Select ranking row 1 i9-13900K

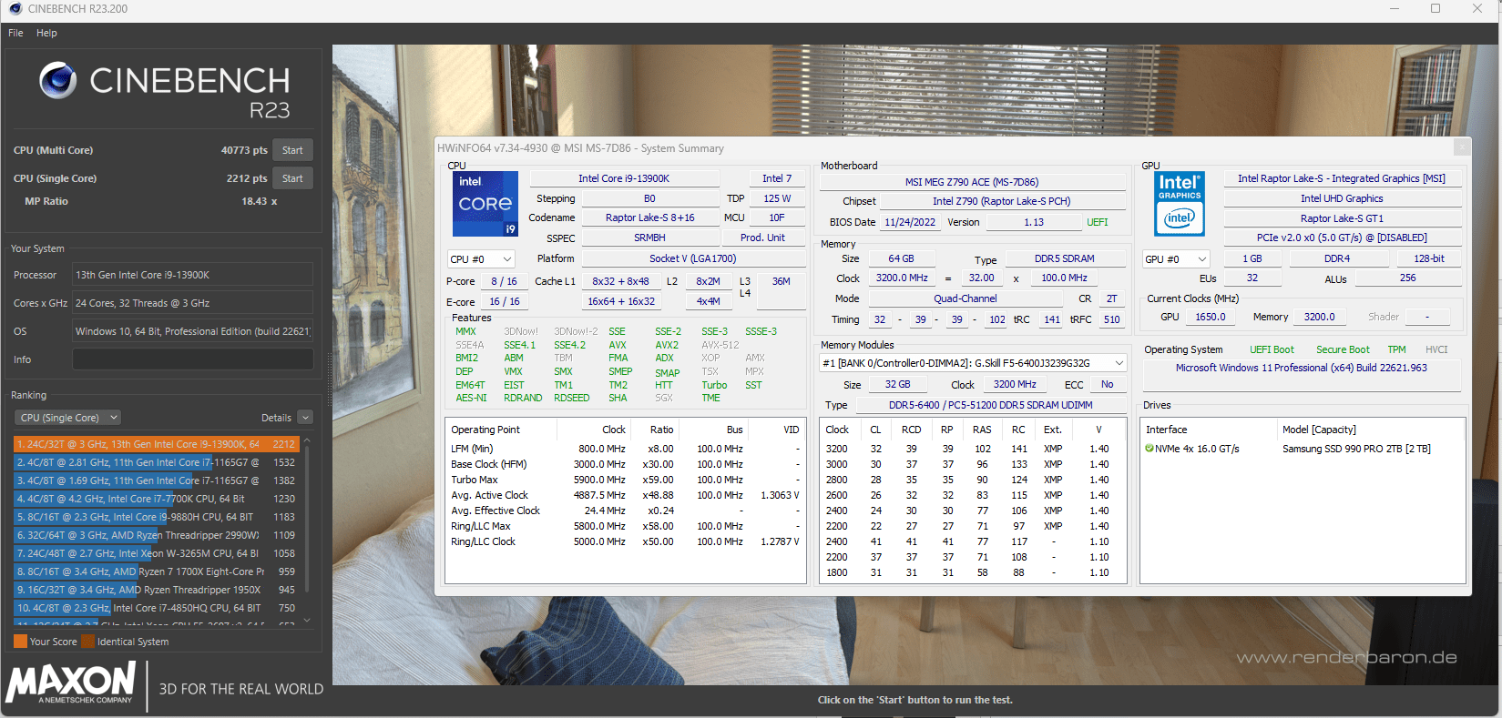point(156,444)
